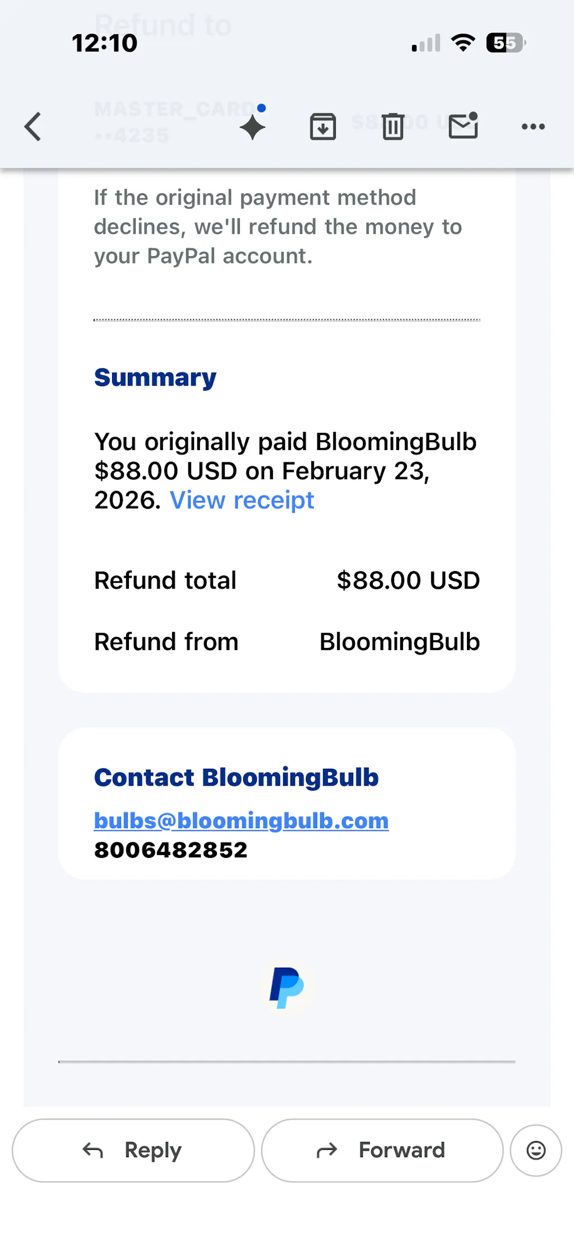
Task: Tap the Refund total $88.00 USD amount
Action: pos(408,581)
